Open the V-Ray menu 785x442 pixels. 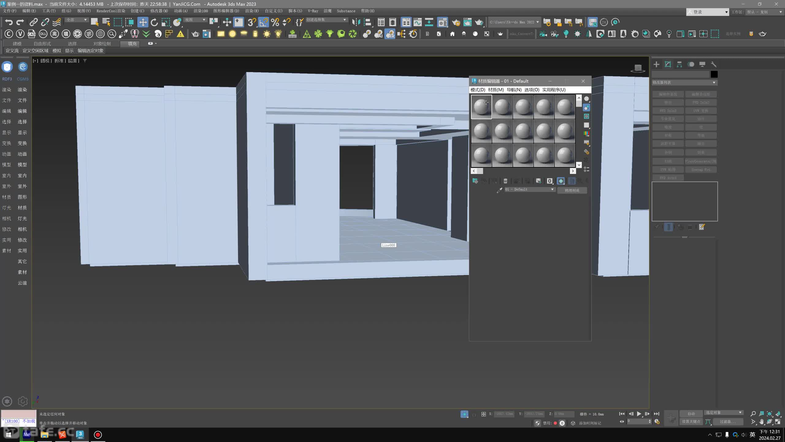(x=313, y=11)
